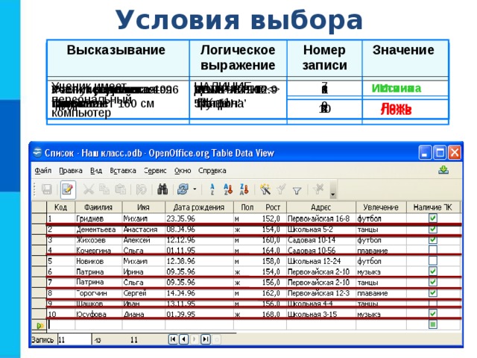477x358 pixels.
Task: Click the Sort dialog A-Z icon
Action: point(212,189)
